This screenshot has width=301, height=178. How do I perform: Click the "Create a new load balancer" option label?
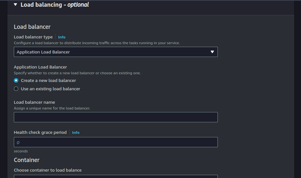tap(49, 80)
